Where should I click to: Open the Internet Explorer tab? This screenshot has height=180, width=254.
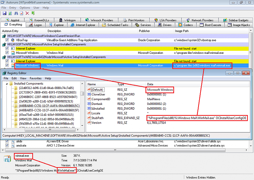[83, 25]
